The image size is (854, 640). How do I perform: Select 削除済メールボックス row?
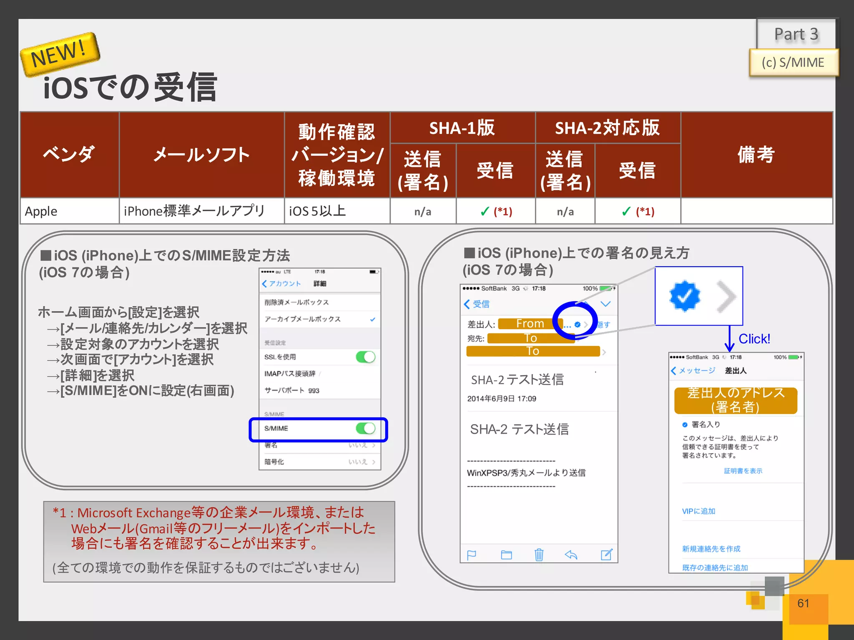point(320,302)
